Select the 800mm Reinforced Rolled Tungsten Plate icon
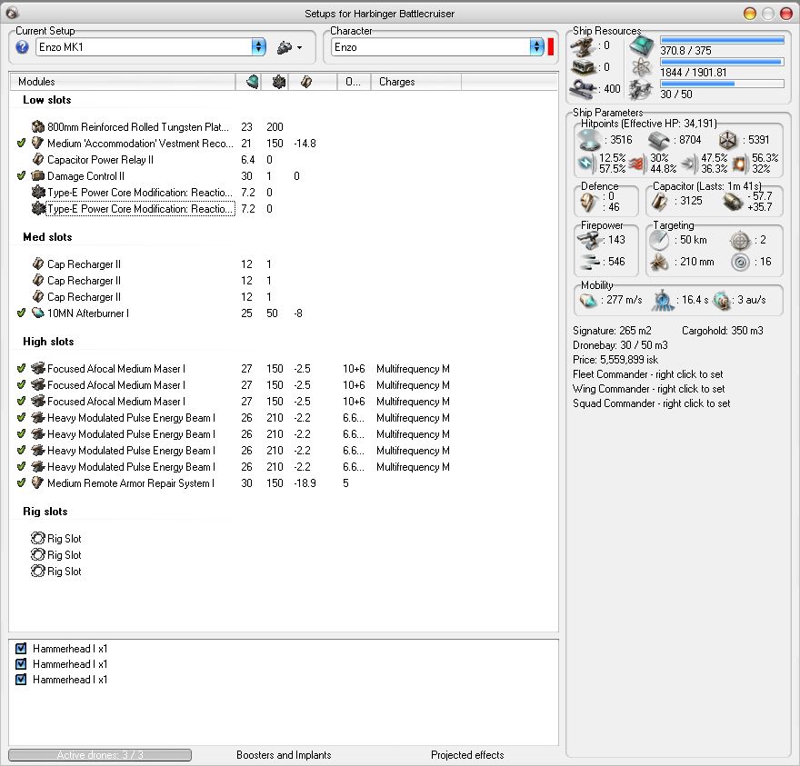This screenshot has width=800, height=766. (38, 126)
